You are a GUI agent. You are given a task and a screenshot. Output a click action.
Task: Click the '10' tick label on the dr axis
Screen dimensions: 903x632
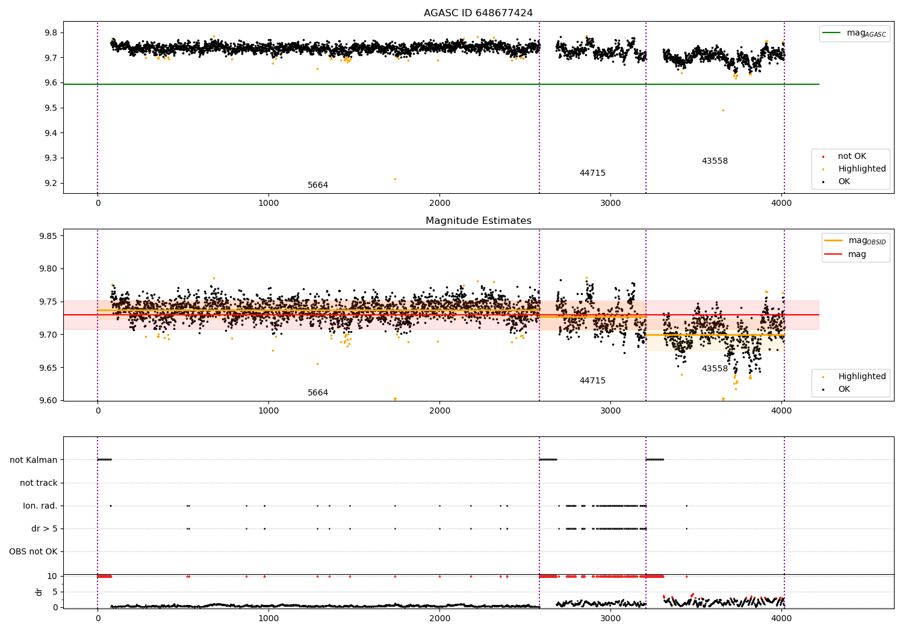tap(52, 577)
